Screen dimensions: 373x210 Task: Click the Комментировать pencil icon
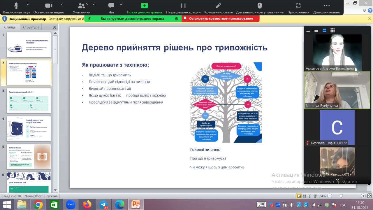coord(218,6)
